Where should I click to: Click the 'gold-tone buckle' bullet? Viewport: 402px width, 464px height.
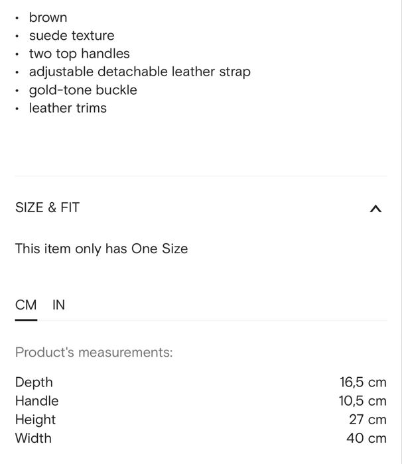click(x=83, y=89)
